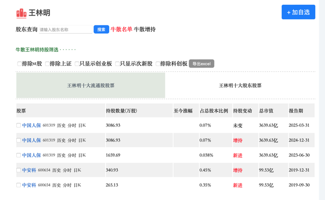Click the red logo icon beside 王林明
Image resolution: width=325 pixels, height=200 pixels.
point(21,13)
